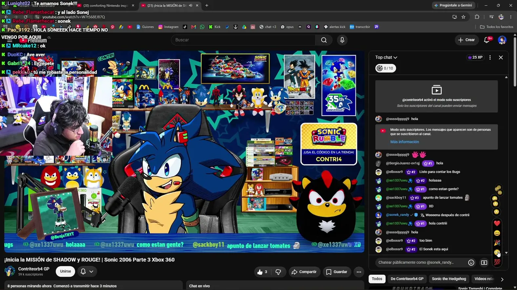Click the Compartir share button
The height and width of the screenshot is (290, 517).
pyautogui.click(x=304, y=272)
